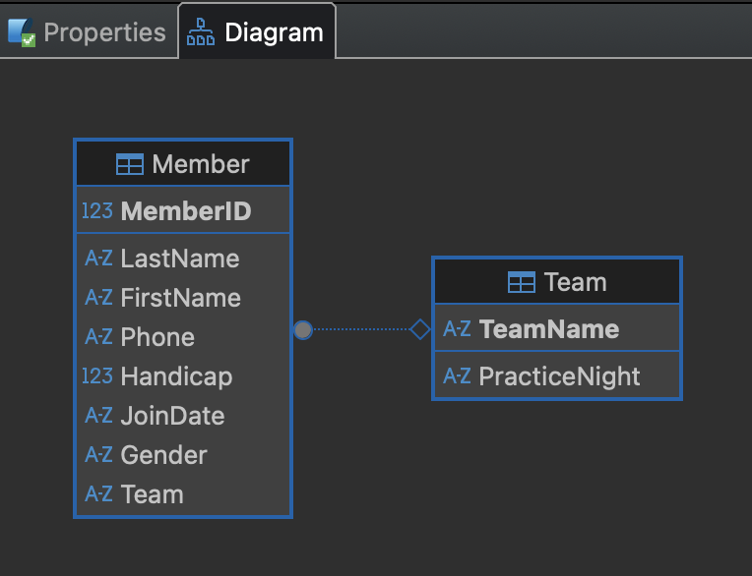Click the Handicap numeric type icon
The width and height of the screenshot is (752, 576).
point(97,375)
